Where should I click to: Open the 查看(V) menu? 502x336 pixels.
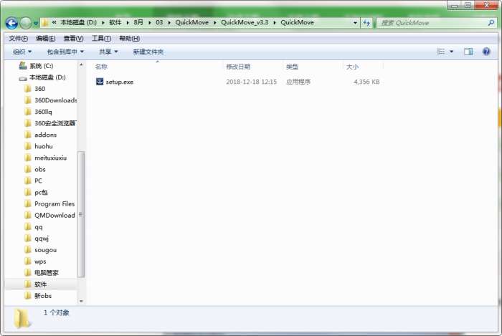(x=73, y=39)
